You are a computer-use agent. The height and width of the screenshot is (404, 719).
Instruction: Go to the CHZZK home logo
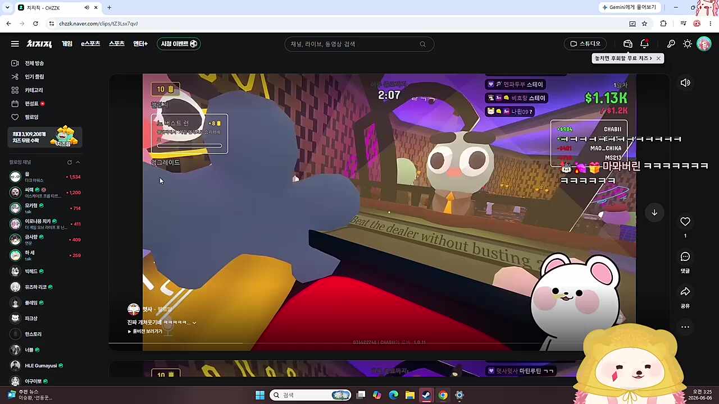point(39,44)
